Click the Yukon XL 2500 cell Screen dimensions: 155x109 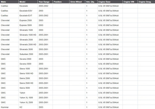pyautogui.click(x=26, y=102)
